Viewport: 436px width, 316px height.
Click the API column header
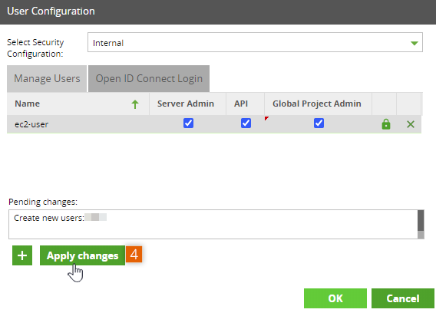(245, 104)
